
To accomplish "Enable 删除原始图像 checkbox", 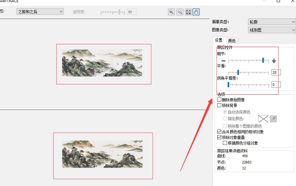I will 219,99.
